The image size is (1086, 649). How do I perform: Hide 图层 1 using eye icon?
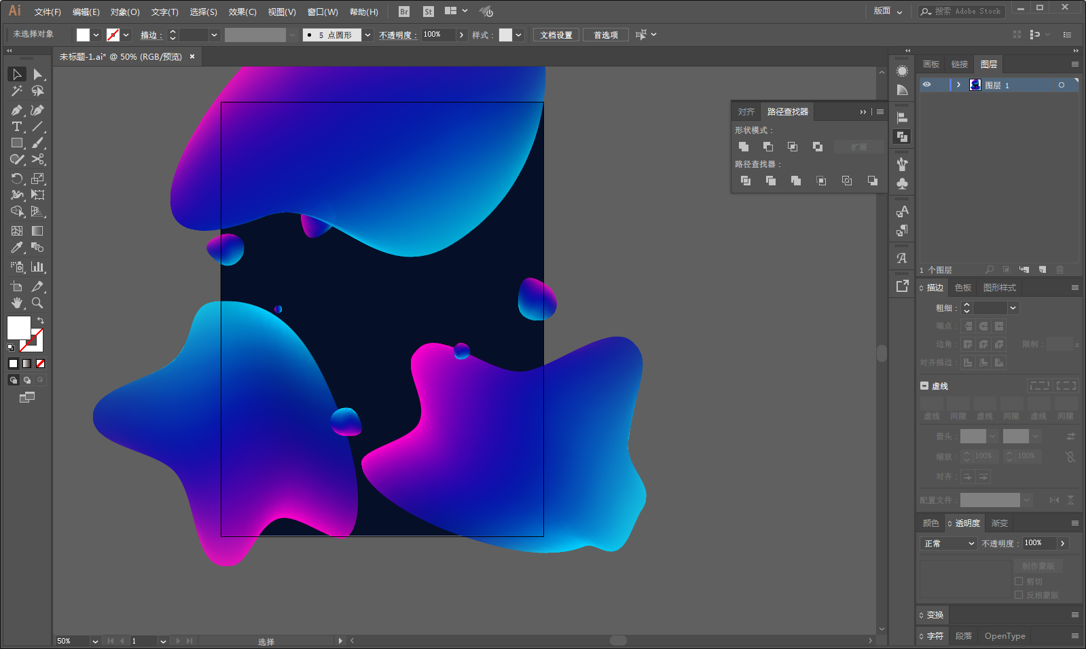pos(927,85)
